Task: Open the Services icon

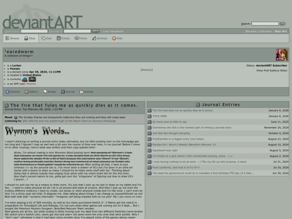Action: (94, 38)
